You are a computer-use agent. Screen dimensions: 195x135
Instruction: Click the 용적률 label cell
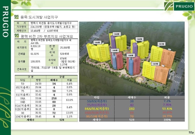22,62
